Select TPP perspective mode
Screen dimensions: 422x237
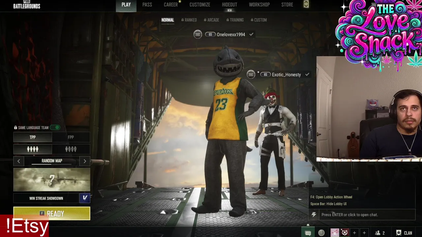tap(33, 137)
